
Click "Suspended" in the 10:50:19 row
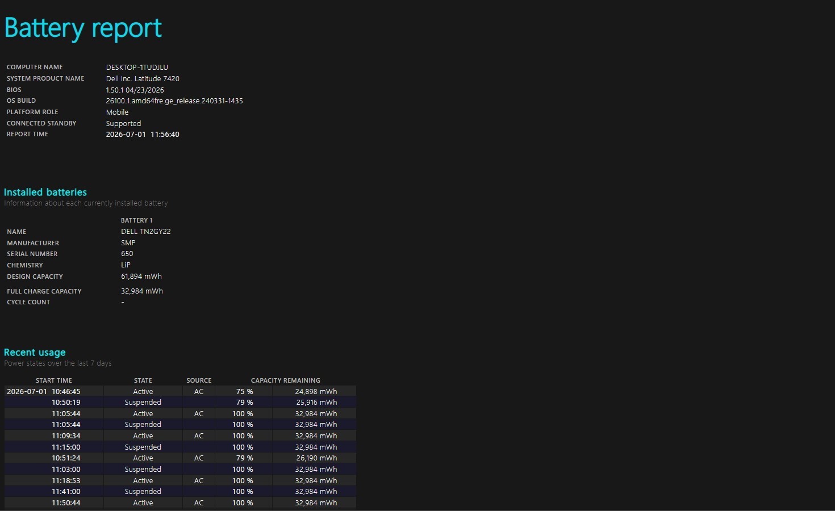click(143, 402)
